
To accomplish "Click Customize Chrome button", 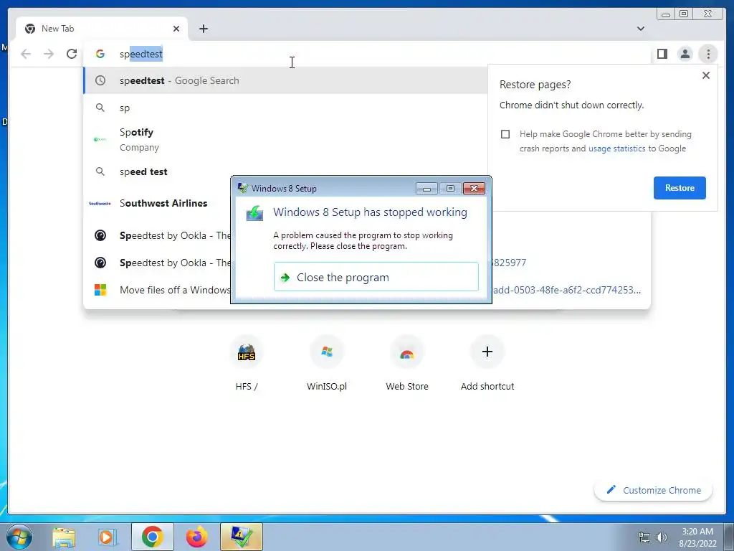I will pos(654,490).
